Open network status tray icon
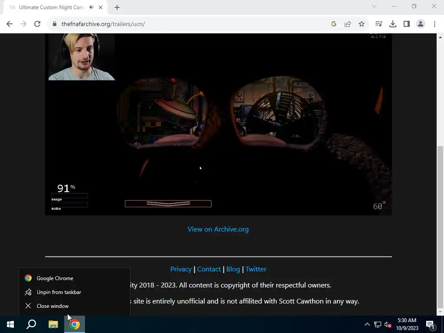 tap(378, 324)
